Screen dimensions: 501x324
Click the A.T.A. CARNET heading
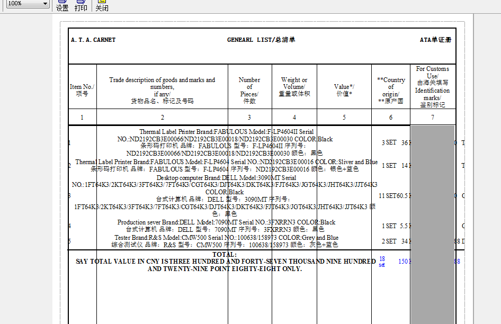click(93, 40)
